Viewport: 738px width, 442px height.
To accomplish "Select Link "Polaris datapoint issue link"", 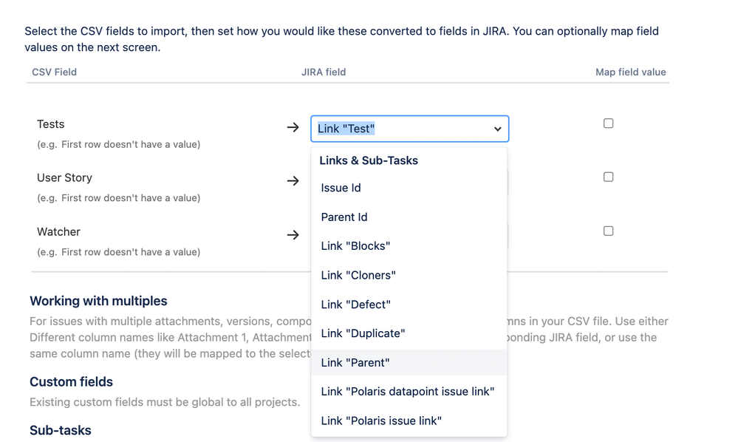I will [x=407, y=392].
